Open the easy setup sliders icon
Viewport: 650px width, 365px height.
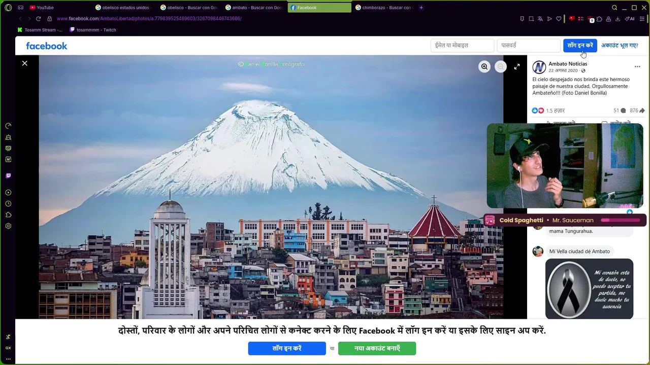click(642, 19)
